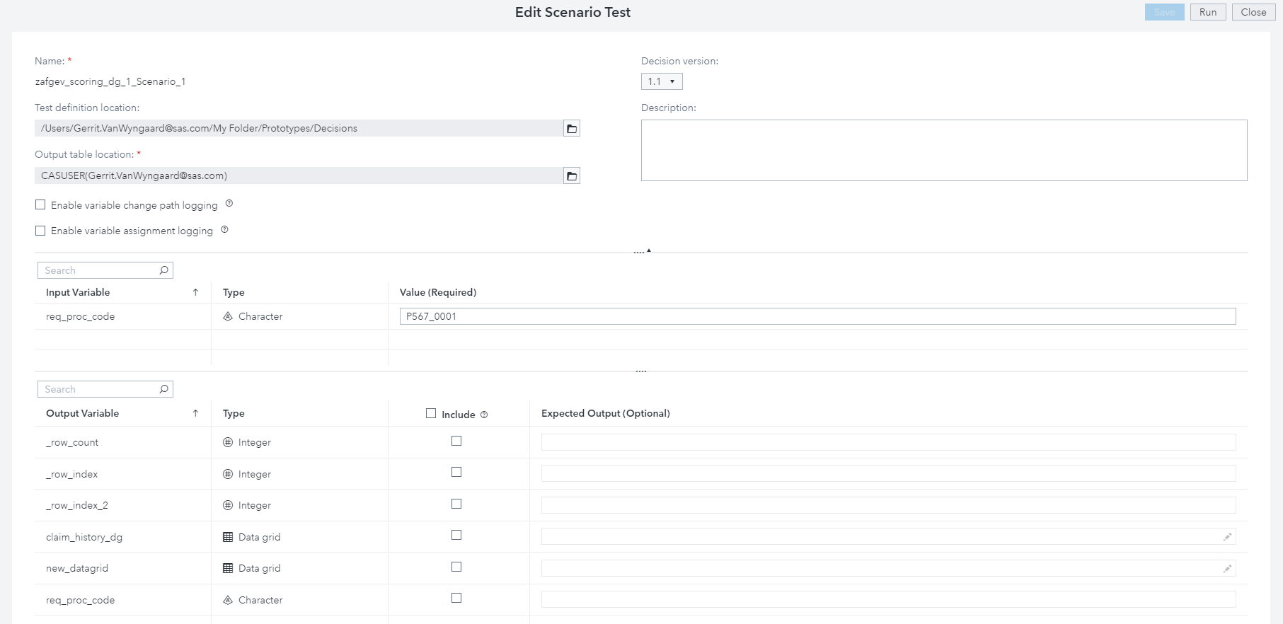Click the search icon in Input Variable search
The height and width of the screenshot is (624, 1283).
tap(163, 270)
